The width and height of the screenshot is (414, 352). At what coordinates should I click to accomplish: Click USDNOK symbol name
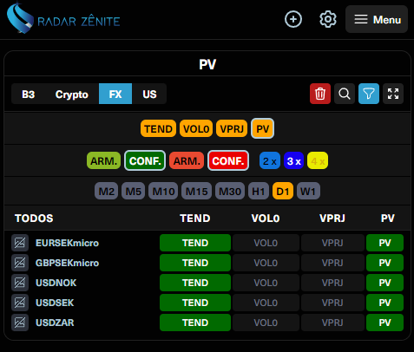[x=56, y=283]
